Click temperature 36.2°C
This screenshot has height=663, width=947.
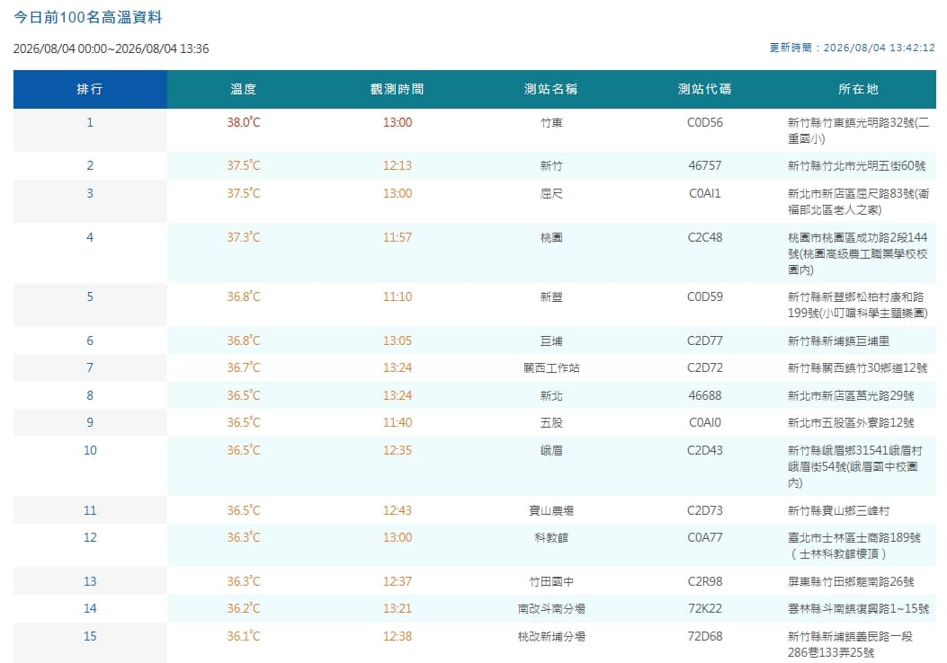coord(244,609)
